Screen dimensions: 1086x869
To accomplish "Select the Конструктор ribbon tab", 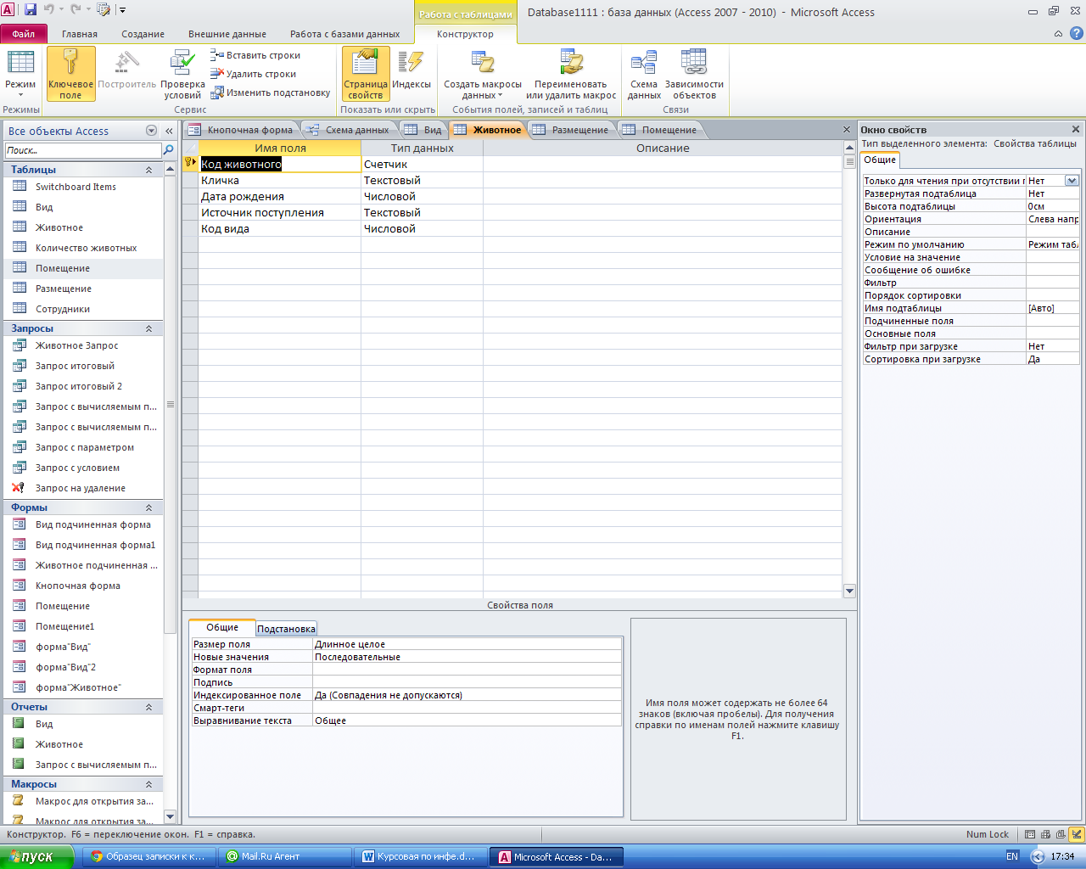I will pyautogui.click(x=465, y=34).
